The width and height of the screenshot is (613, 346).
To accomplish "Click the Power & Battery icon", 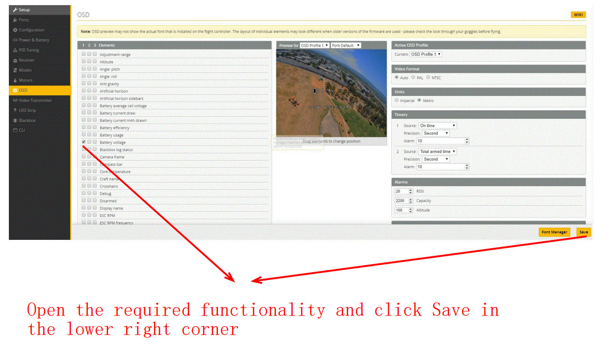I will click(x=15, y=40).
